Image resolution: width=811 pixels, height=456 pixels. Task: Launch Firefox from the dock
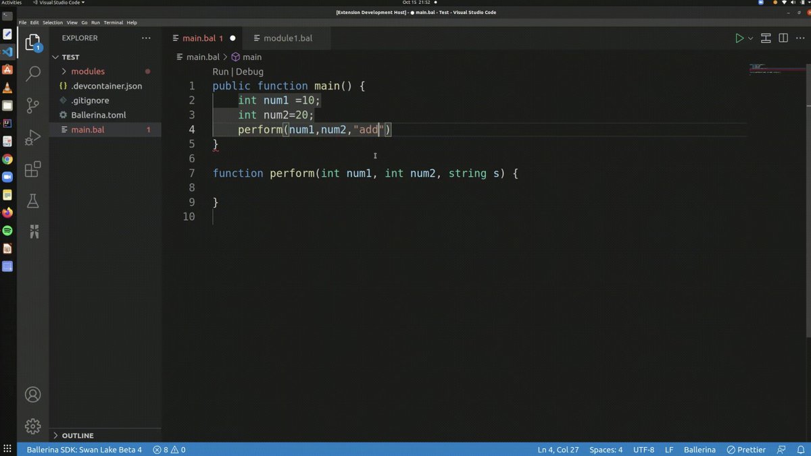7,212
